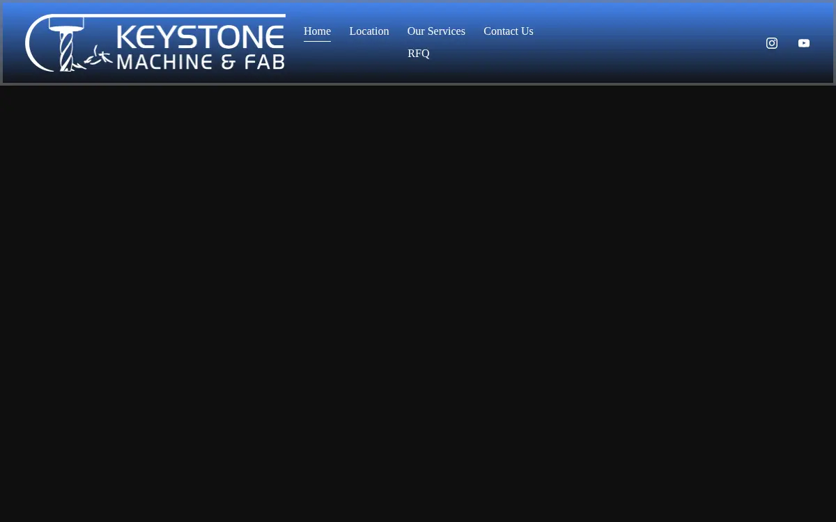836x522 pixels.
Task: Open the RFQ page link
Action: click(x=419, y=54)
